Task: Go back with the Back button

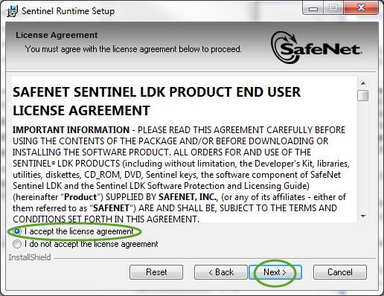Action: pos(221,272)
